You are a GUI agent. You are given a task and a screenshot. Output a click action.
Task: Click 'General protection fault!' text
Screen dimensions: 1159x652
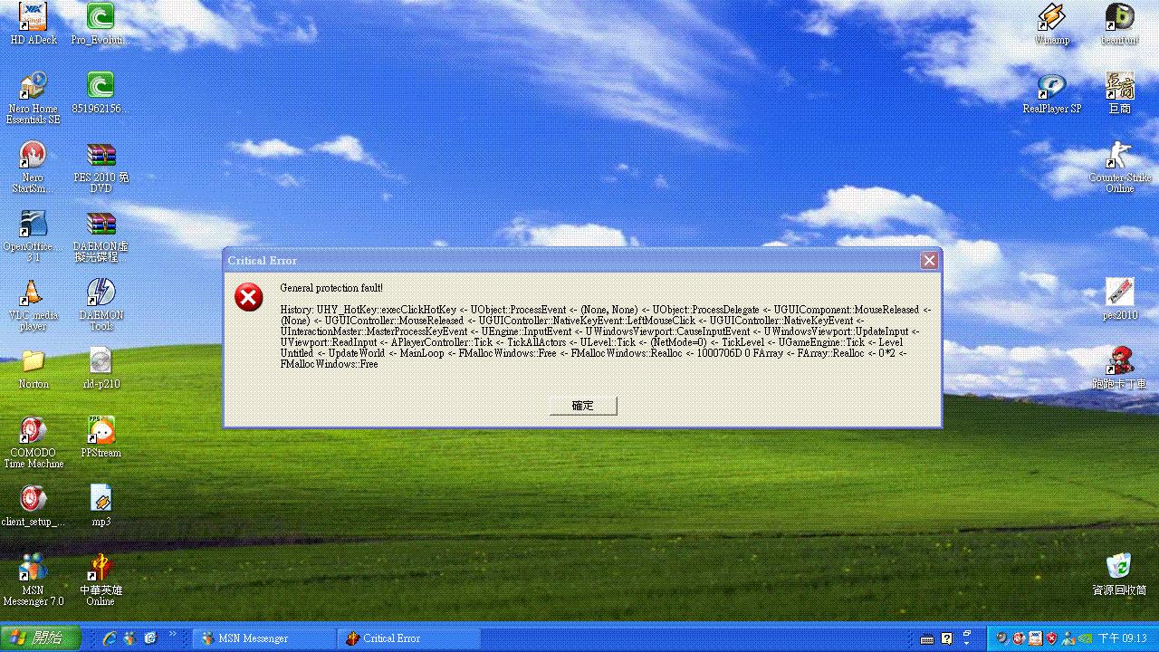331,288
